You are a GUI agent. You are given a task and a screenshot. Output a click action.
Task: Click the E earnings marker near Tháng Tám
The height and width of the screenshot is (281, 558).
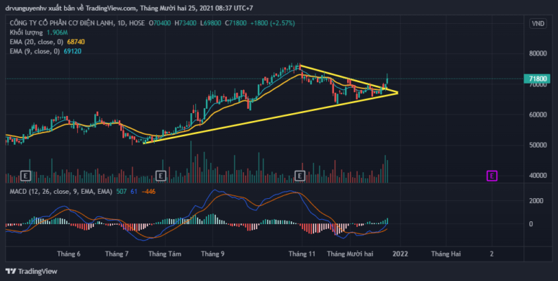coord(161,176)
